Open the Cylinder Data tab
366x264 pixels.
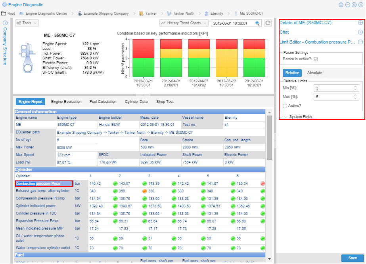pos(136,102)
